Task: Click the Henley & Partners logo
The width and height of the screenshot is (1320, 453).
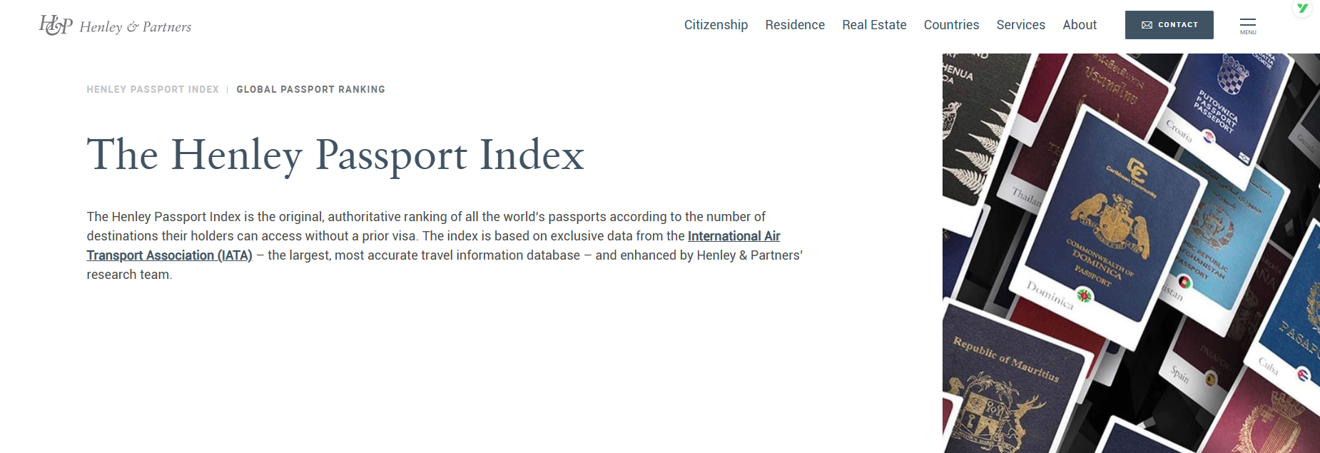Action: pos(115,26)
